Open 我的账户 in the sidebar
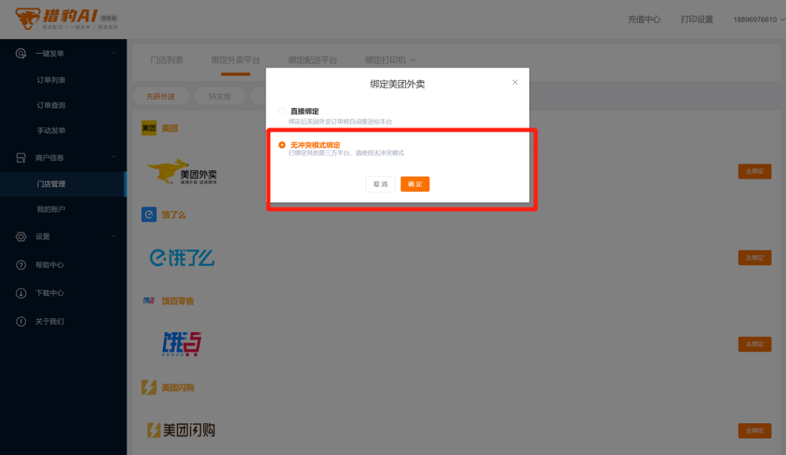 51,209
